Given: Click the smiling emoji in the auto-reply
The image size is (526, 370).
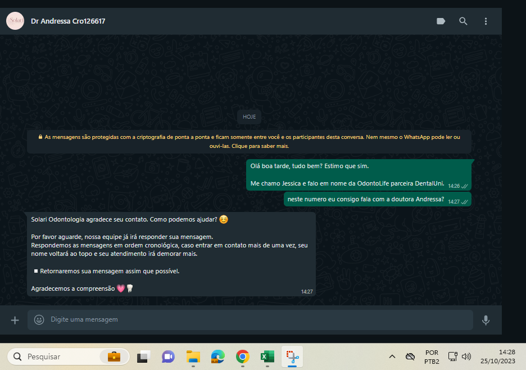Looking at the screenshot, I should pos(224,220).
